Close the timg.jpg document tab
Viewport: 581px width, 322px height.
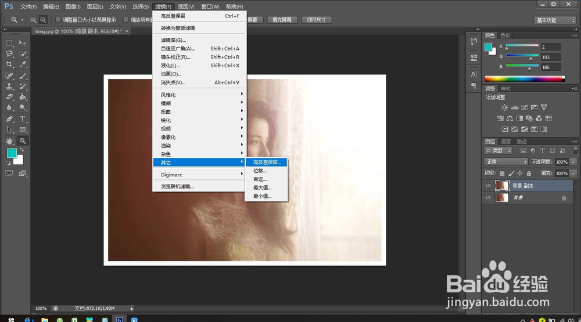(127, 31)
